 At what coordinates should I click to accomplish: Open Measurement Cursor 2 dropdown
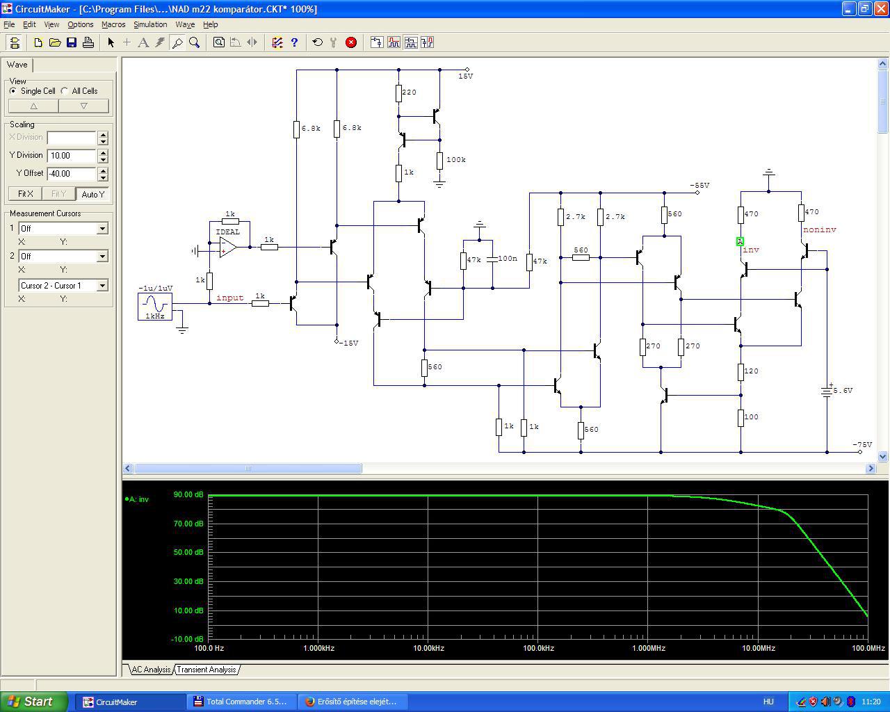(x=102, y=257)
